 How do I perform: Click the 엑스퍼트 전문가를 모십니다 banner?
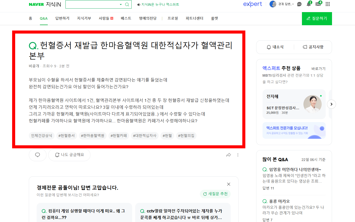294,130
